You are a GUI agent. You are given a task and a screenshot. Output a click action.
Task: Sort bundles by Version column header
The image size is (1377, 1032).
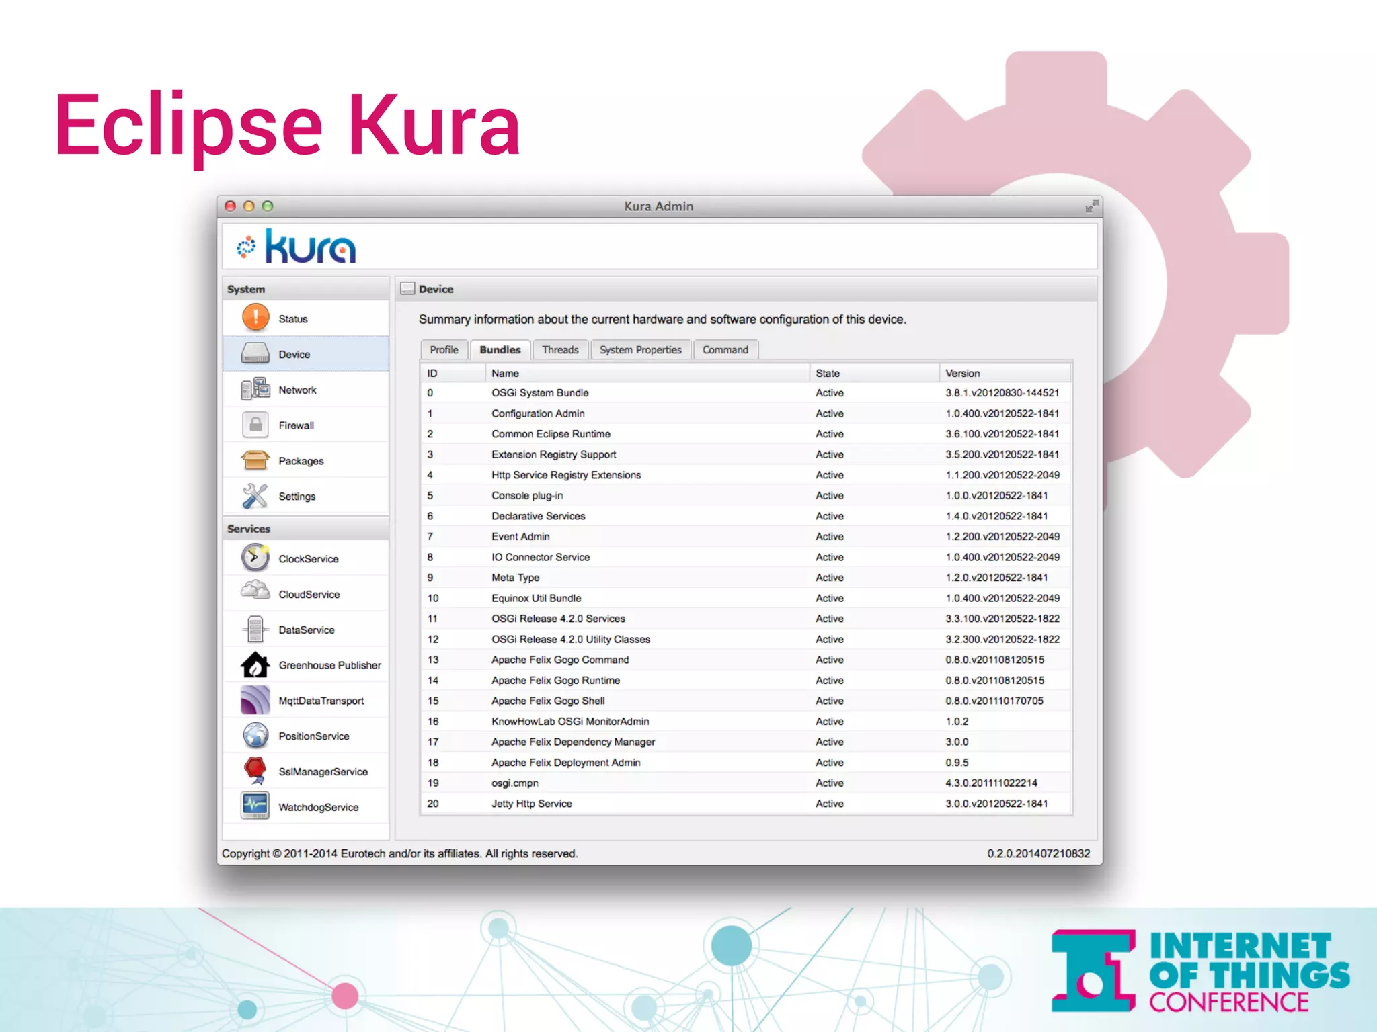(x=962, y=373)
